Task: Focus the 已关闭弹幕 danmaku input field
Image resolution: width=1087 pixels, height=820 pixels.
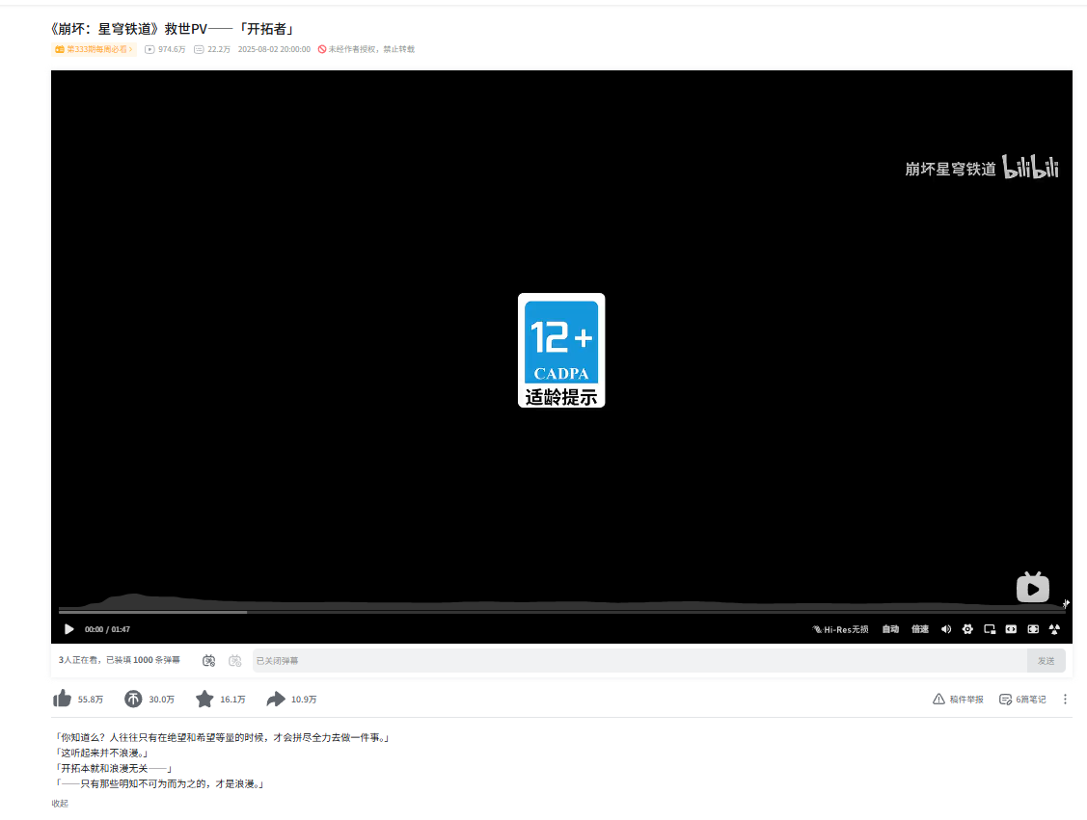Action: (639, 661)
